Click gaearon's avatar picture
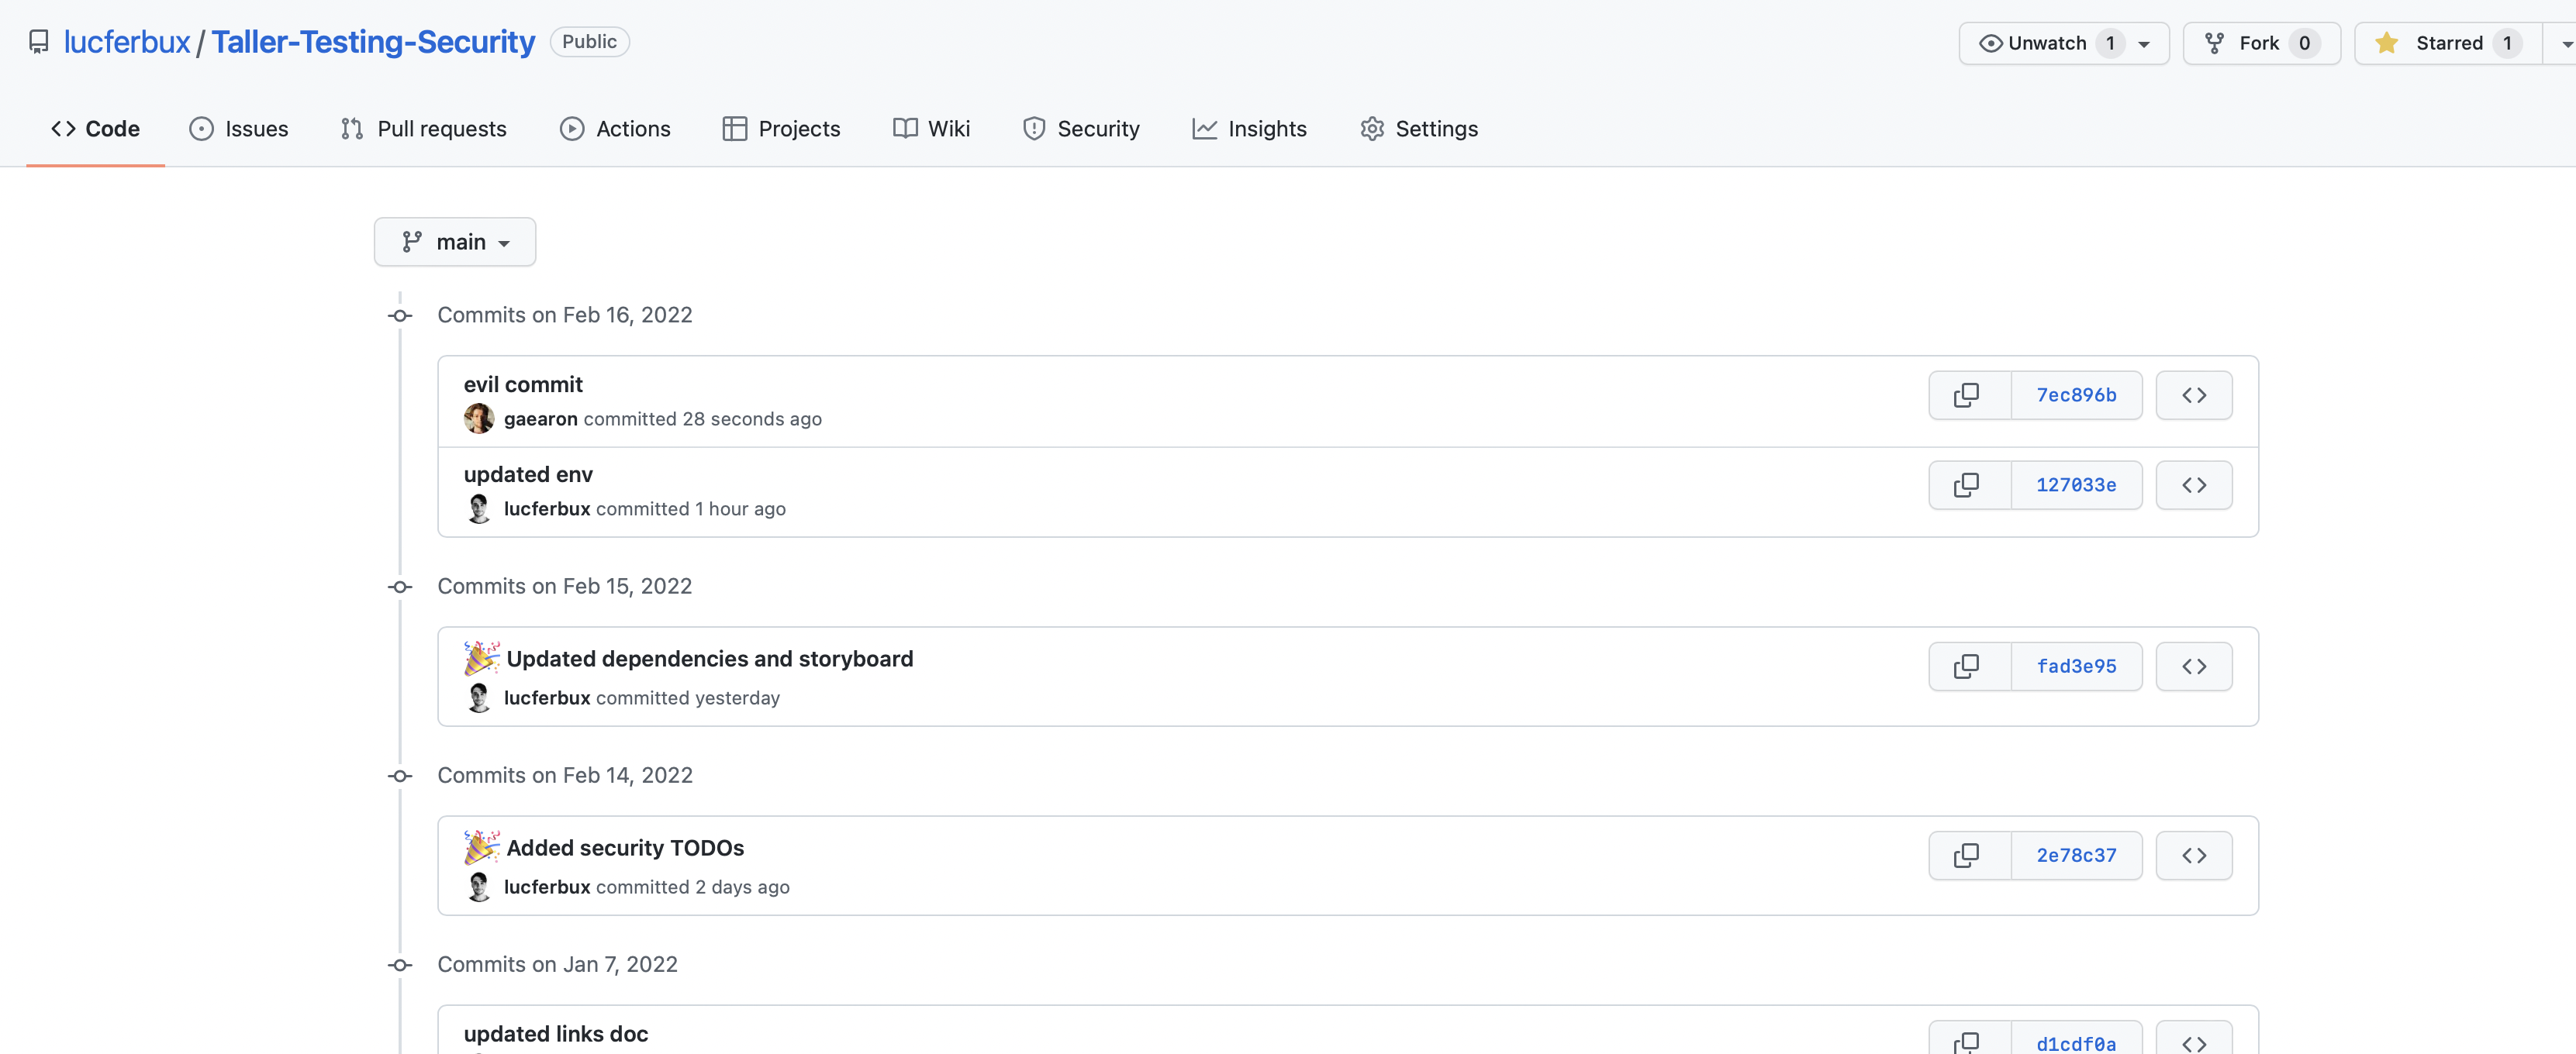Viewport: 2576px width, 1054px height. (479, 418)
